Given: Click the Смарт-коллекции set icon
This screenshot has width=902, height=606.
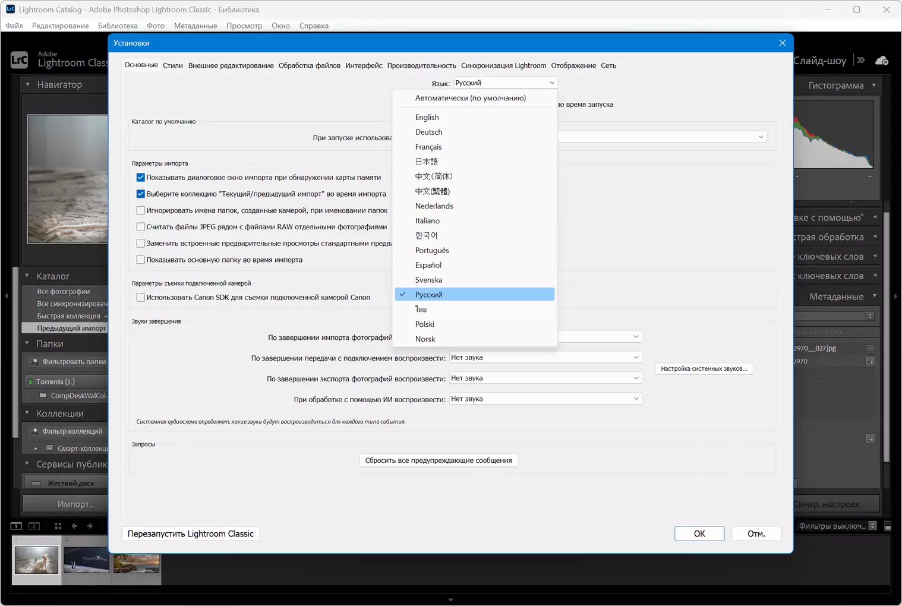Looking at the screenshot, I should pos(50,448).
